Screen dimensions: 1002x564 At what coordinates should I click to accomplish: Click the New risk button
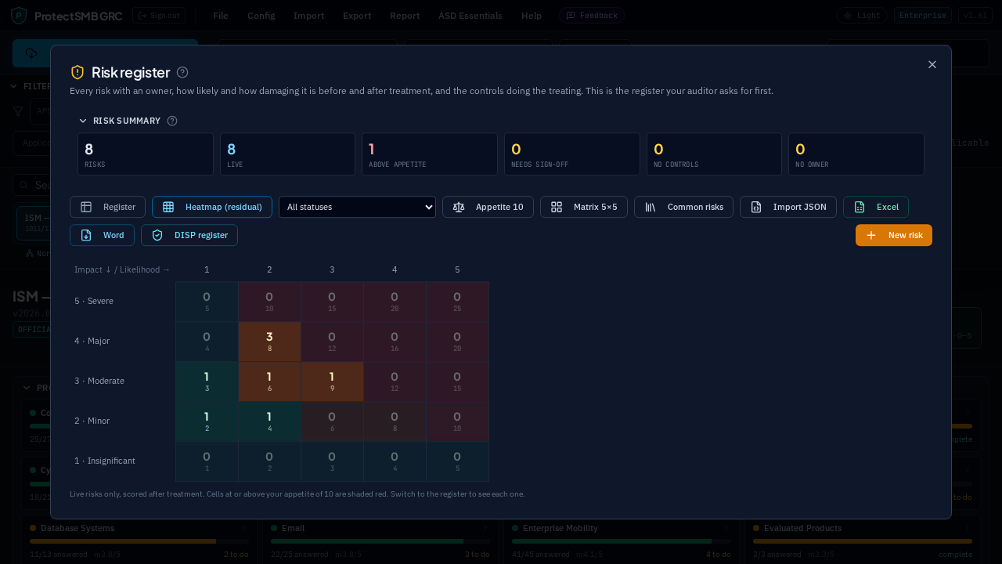click(894, 235)
